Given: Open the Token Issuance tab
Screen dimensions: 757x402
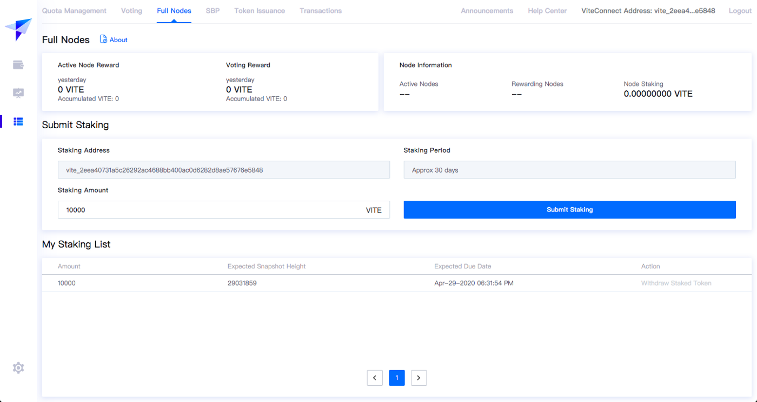Looking at the screenshot, I should click(260, 11).
